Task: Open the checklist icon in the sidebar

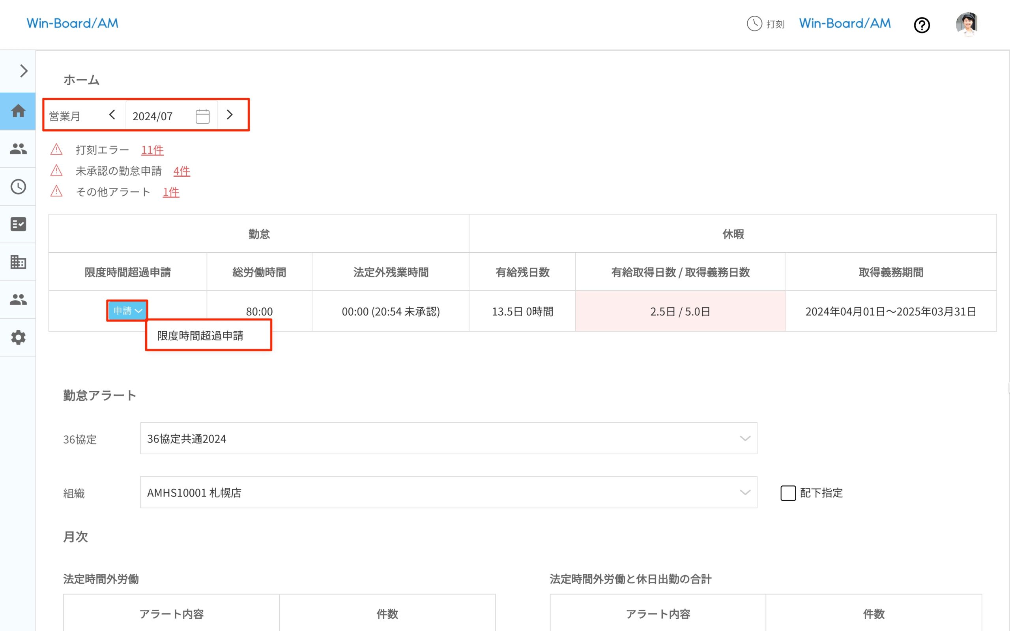Action: pos(18,224)
